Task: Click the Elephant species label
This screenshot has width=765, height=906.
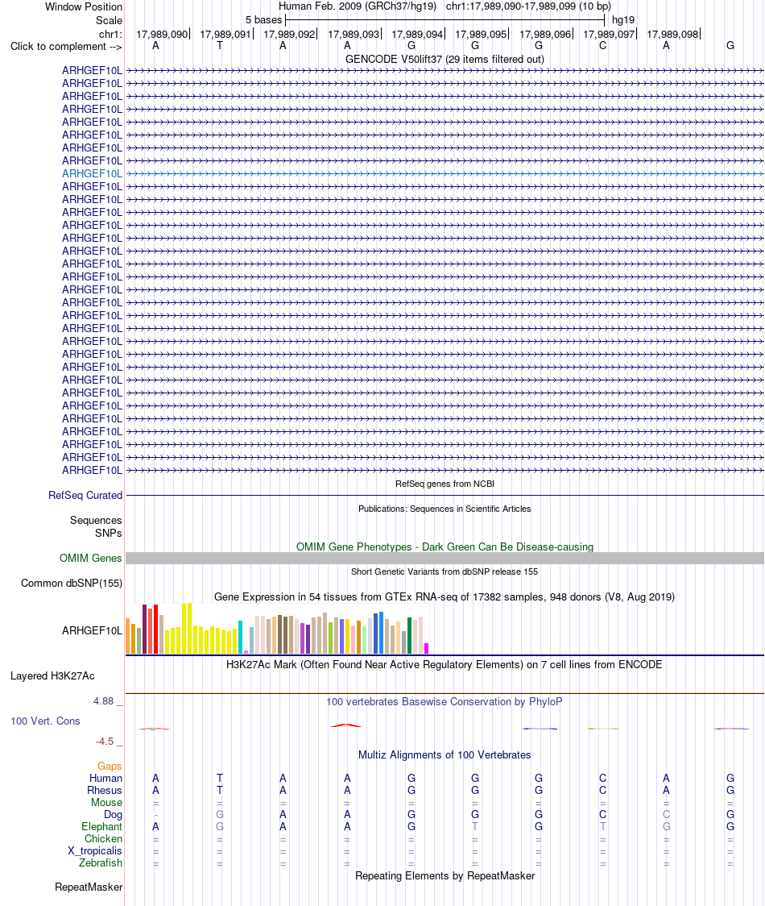Action: (x=101, y=827)
